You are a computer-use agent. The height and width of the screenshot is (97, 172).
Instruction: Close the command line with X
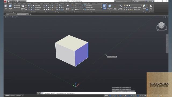click(x=38, y=93)
